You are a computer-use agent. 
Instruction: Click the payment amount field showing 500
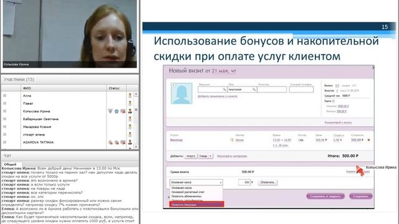[244, 182]
